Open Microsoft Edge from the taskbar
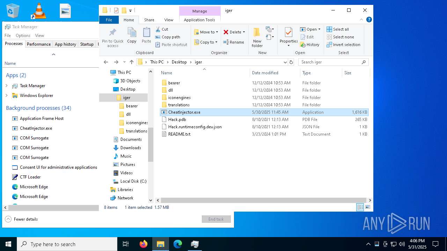Image resolution: width=447 pixels, height=251 pixels. (x=178, y=244)
